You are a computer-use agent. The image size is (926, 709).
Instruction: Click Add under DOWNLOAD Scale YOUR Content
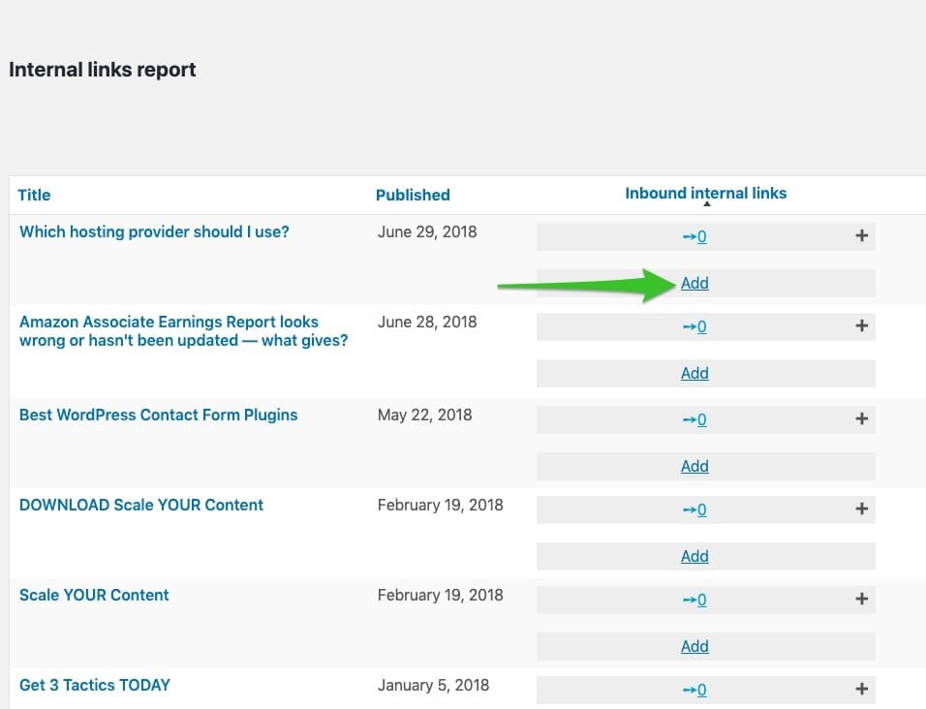pos(694,556)
